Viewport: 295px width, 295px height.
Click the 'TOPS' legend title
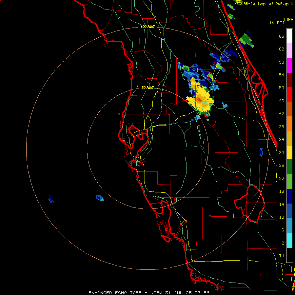pos(288,19)
